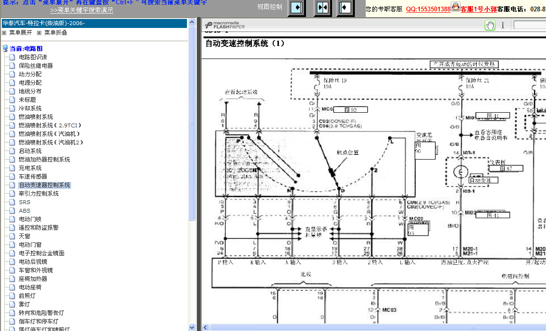Image resolution: width=546 pixels, height=331 pixels.
Task: Click the page icon beside ABS
Action: pos(12,210)
